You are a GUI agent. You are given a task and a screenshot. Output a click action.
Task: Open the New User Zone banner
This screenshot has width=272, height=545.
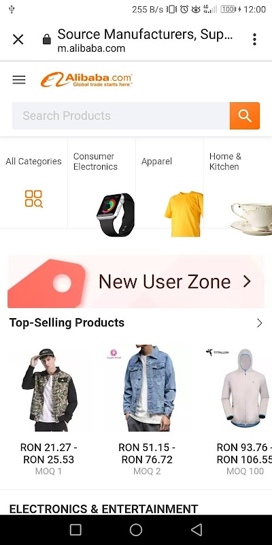click(135, 281)
